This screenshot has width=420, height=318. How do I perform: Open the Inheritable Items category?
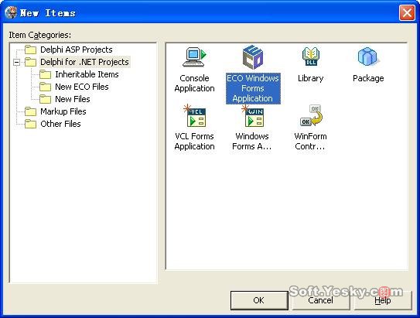pyautogui.click(x=87, y=74)
